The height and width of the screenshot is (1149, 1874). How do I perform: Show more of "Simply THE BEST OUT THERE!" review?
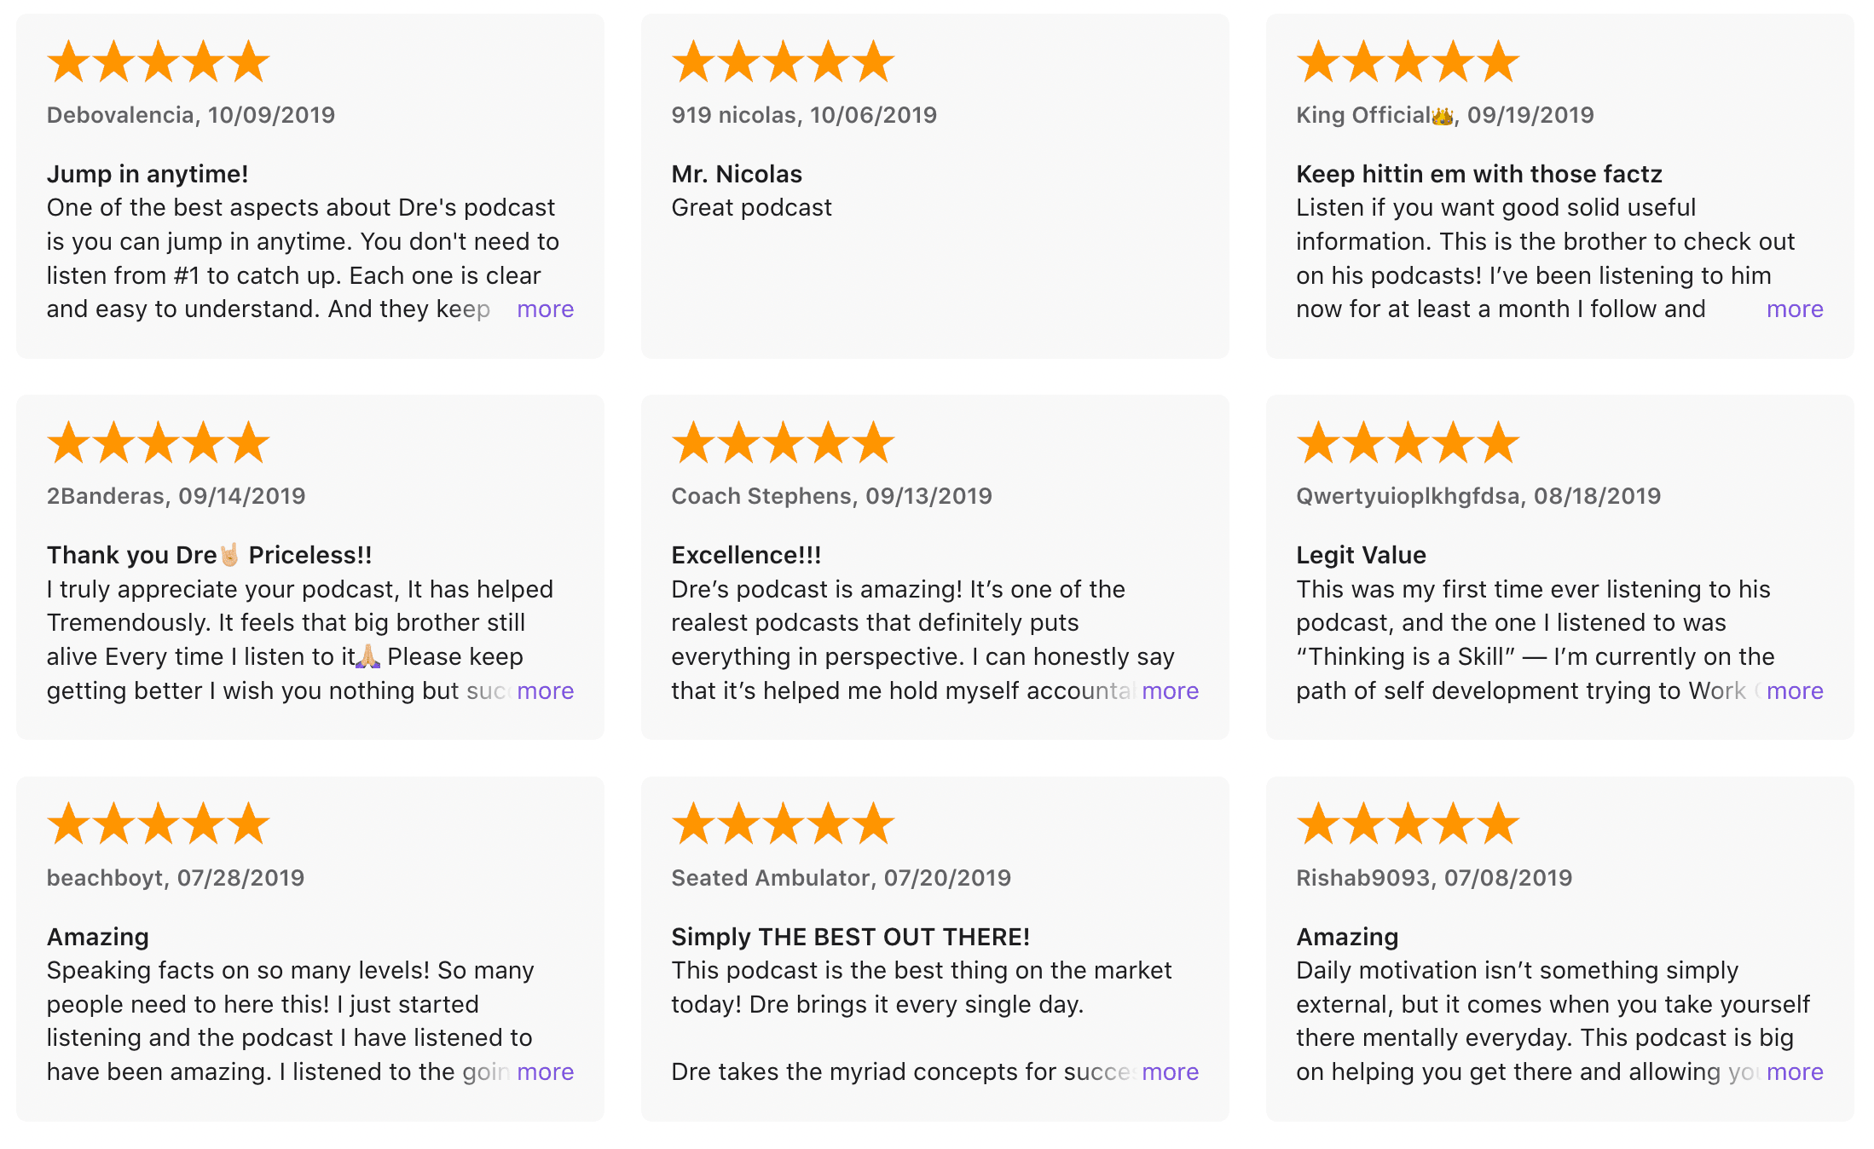[x=1170, y=1071]
